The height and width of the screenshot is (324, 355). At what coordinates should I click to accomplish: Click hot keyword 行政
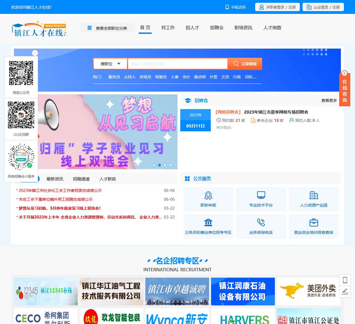[x=237, y=77]
